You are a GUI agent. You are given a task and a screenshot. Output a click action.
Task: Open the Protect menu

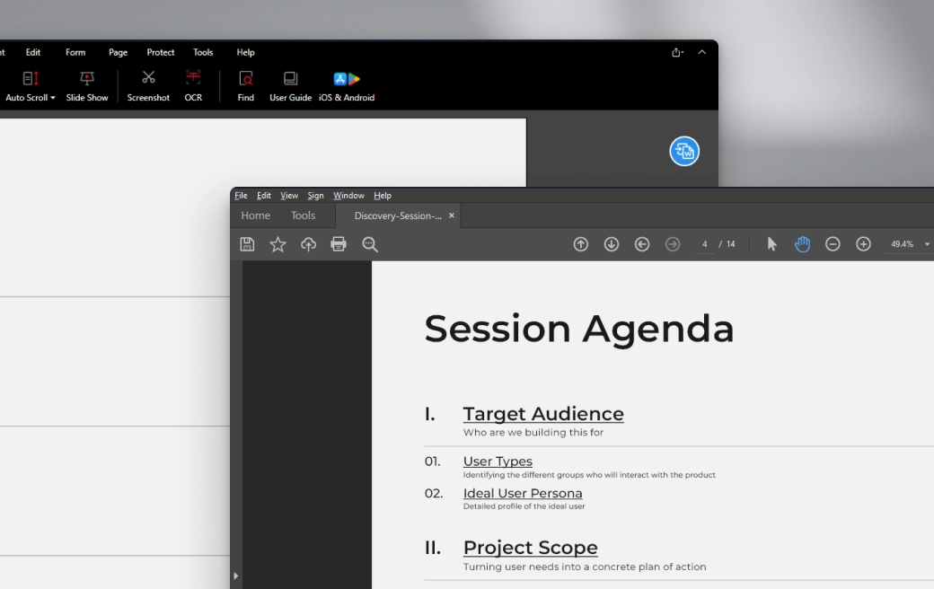160,52
